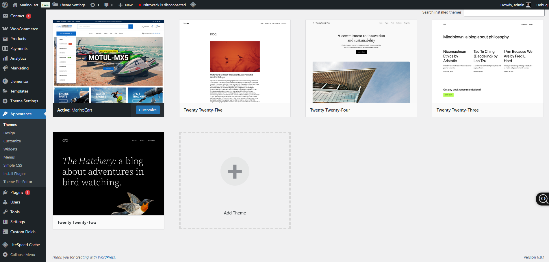The width and height of the screenshot is (549, 262).
Task: Select Theme File Editor submenu item
Action: tap(18, 182)
